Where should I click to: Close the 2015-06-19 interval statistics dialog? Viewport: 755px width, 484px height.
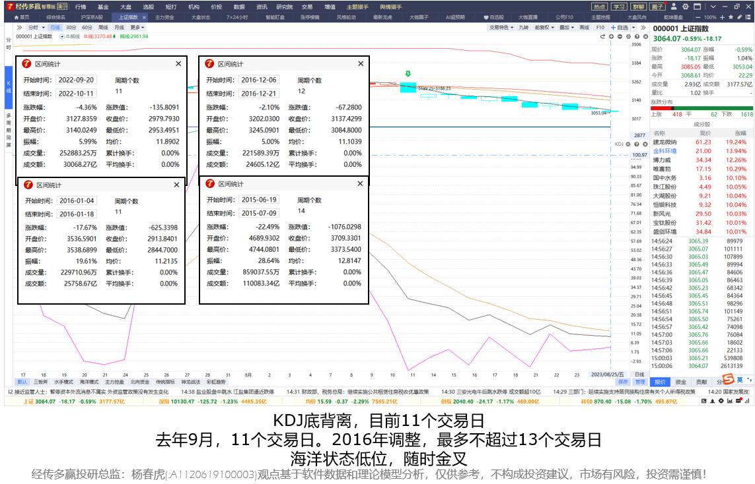click(x=360, y=183)
